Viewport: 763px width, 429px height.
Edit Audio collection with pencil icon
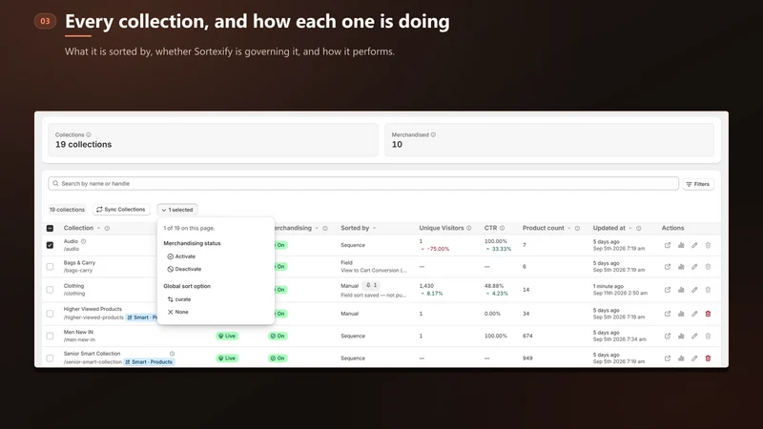click(694, 245)
